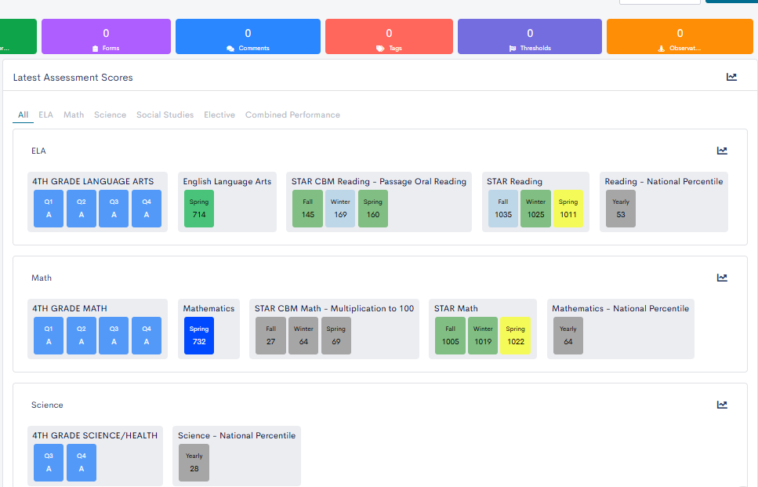Select Q4 grade in 4TH GRADE SCIENCE/HEALTH

82,463
